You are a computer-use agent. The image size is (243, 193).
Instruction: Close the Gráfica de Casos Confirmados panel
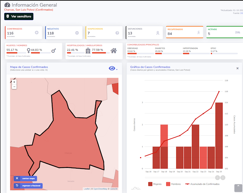237,68
